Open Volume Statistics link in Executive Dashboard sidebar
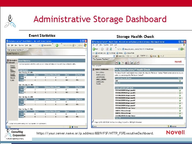This screenshot has width=192, height=144. pos(13,74)
